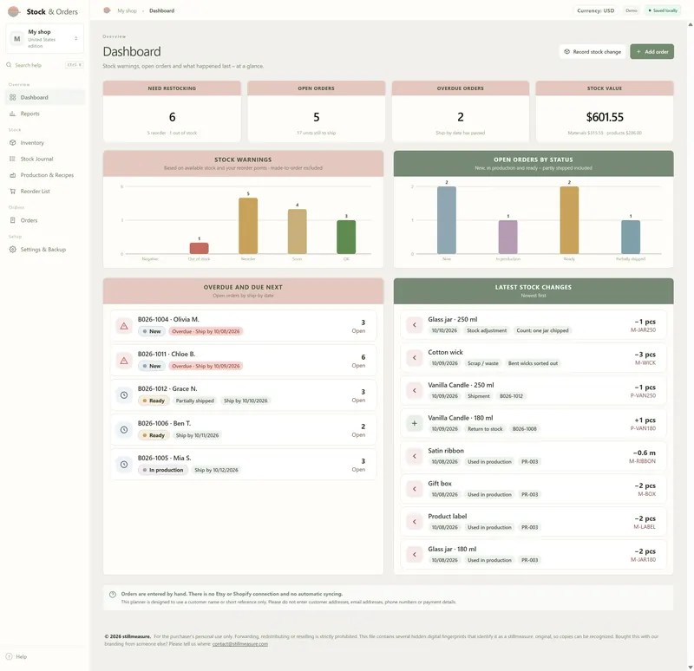This screenshot has width=694, height=671.
Task: Click decrease arrow icon for Glass jar 250 ml
Action: pyautogui.click(x=415, y=324)
